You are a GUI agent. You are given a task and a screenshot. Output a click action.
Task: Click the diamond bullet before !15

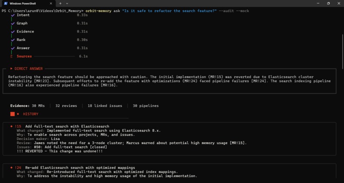pos(12,126)
